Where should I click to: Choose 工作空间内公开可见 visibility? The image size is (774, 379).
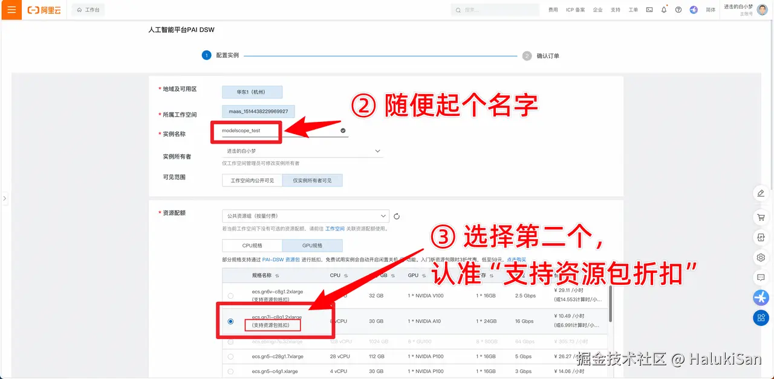[252, 180]
